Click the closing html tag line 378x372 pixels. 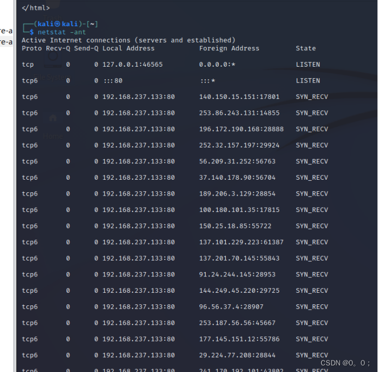pos(36,8)
